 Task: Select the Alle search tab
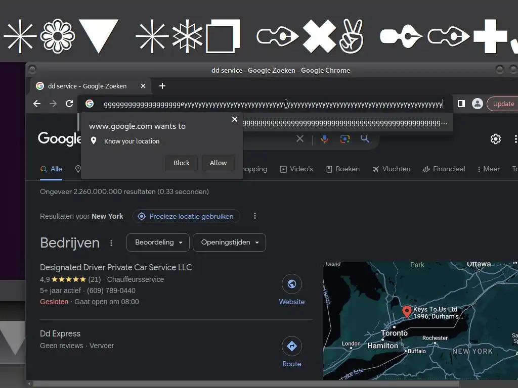[x=51, y=169]
